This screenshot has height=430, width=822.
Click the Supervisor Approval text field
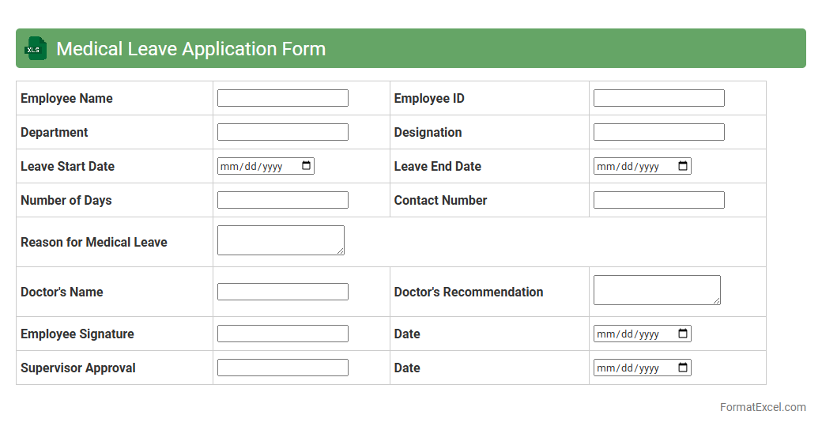pyautogui.click(x=282, y=368)
